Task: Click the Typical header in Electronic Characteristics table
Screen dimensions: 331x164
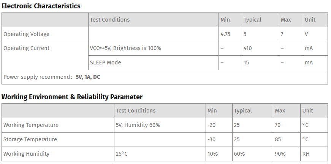Action: pyautogui.click(x=252, y=20)
